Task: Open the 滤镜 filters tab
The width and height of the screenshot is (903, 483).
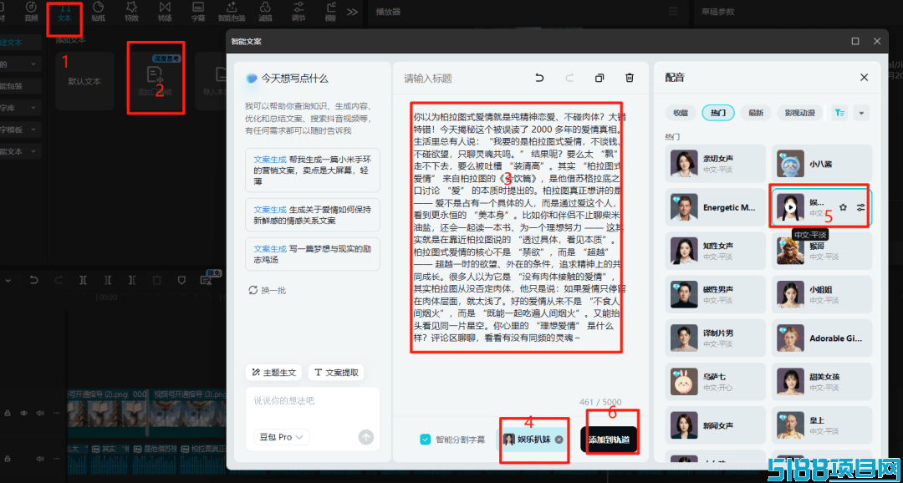Action: pyautogui.click(x=266, y=12)
